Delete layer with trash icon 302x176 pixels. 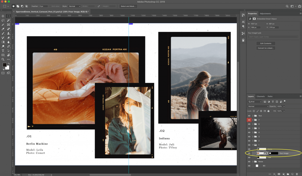pyautogui.click(x=297, y=174)
